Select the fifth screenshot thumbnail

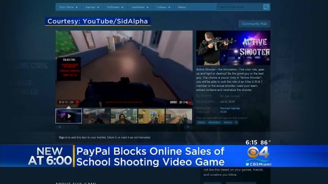[179, 116]
